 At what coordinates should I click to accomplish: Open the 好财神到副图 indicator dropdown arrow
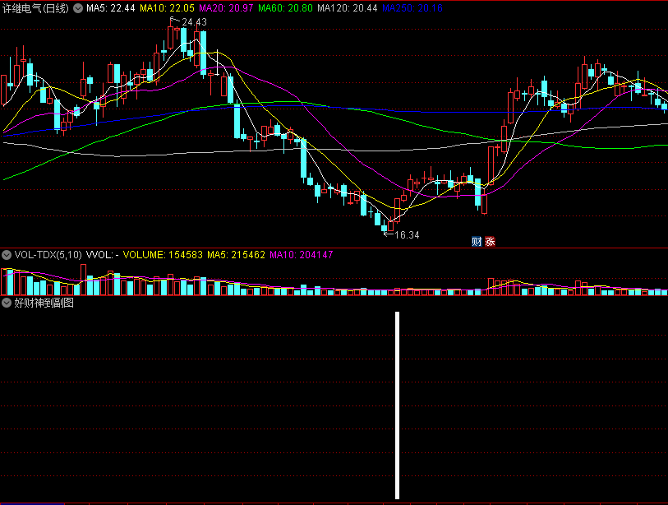[7, 303]
